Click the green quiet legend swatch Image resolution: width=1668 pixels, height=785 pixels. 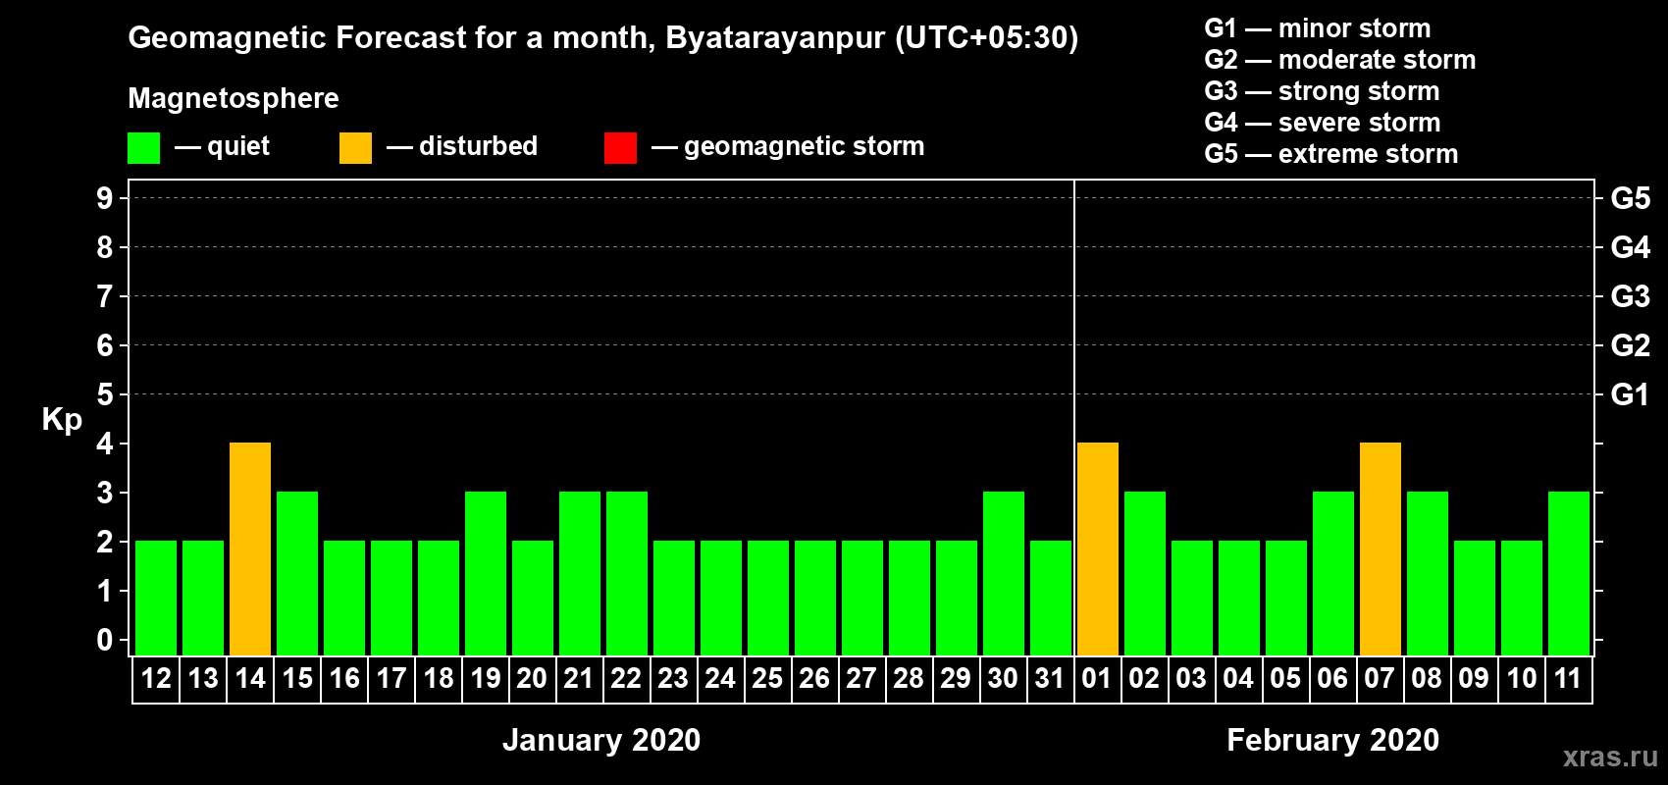pyautogui.click(x=143, y=148)
